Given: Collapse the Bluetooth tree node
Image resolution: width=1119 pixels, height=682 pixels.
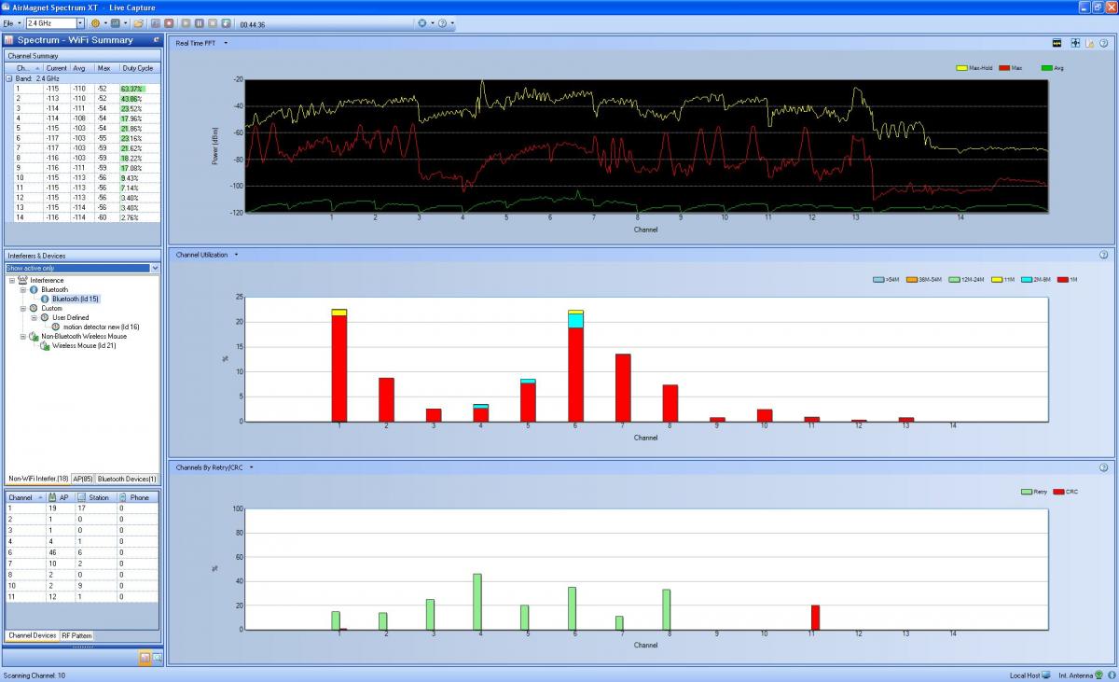Looking at the screenshot, I should click(x=22, y=290).
